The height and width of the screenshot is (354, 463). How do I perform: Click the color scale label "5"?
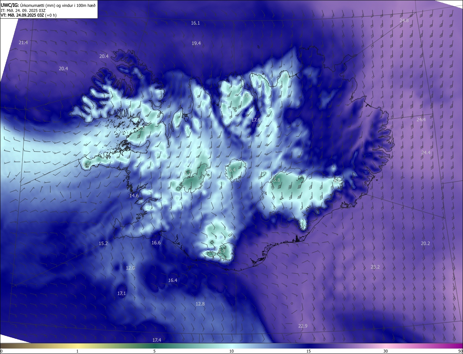(154, 351)
